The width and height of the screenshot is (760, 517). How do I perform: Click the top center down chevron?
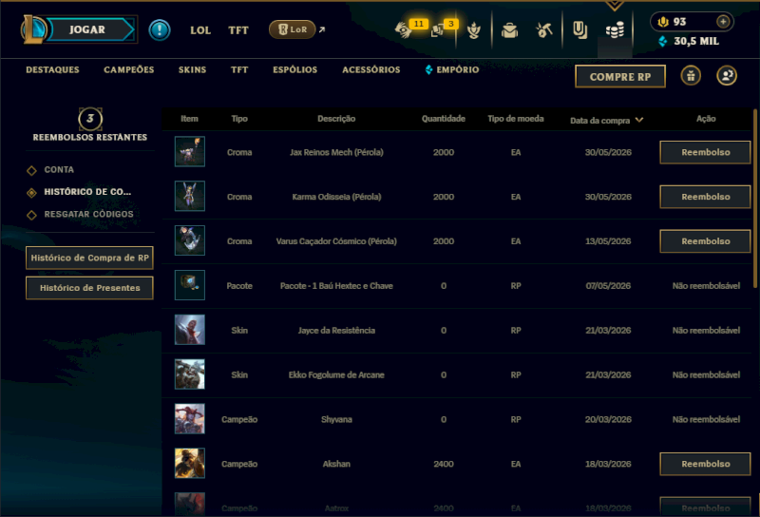tap(614, 6)
